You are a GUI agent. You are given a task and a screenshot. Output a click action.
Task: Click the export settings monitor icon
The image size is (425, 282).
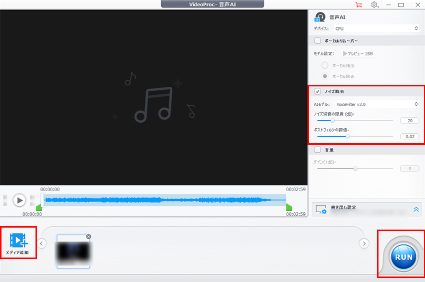[x=321, y=209]
